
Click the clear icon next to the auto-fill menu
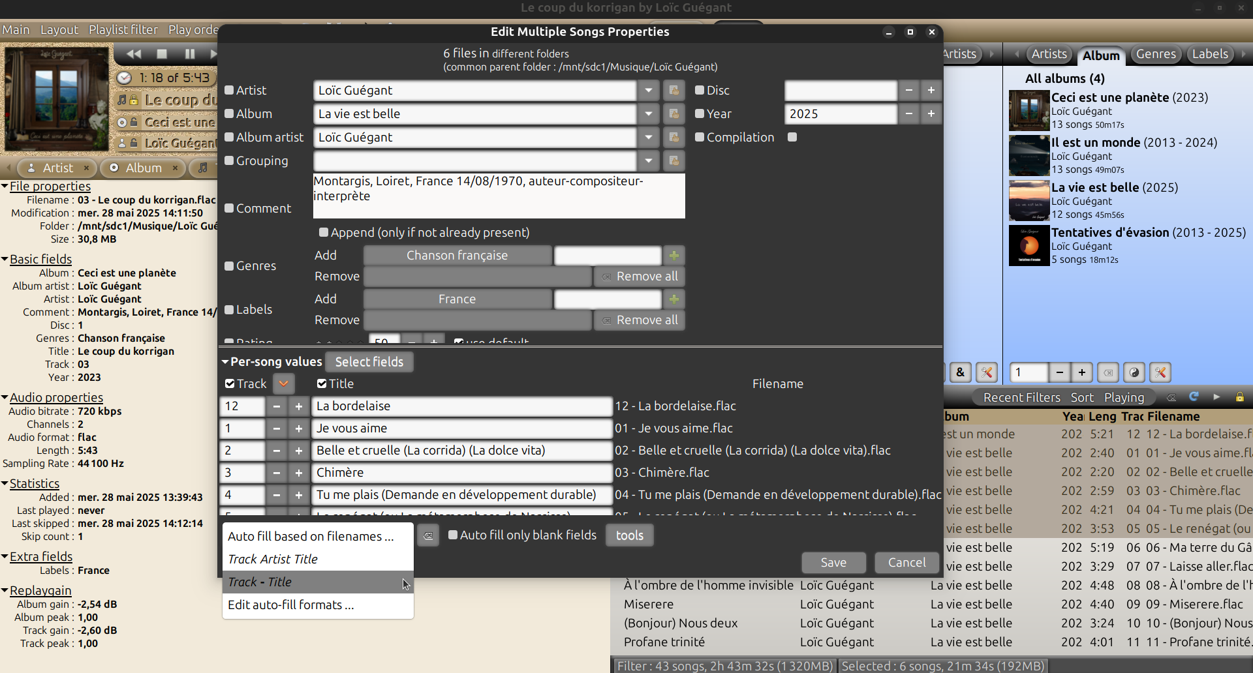coord(428,535)
